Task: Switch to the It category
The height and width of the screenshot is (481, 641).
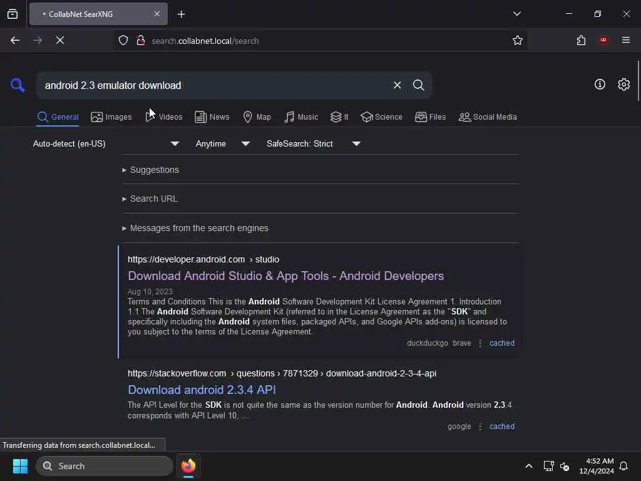Action: (x=339, y=117)
